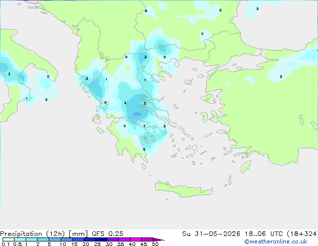Viewport: 318px width, 246px height.
Task: Click the '[mm]' unit label
Action: coord(78,234)
